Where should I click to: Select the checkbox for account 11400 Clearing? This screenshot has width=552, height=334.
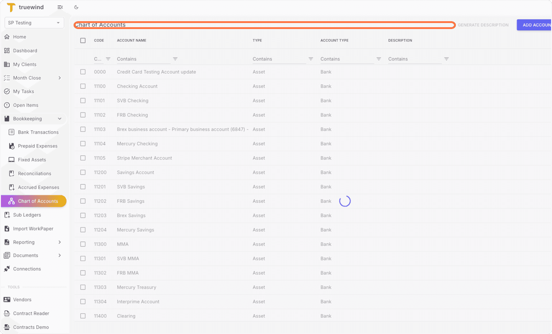pos(83,316)
